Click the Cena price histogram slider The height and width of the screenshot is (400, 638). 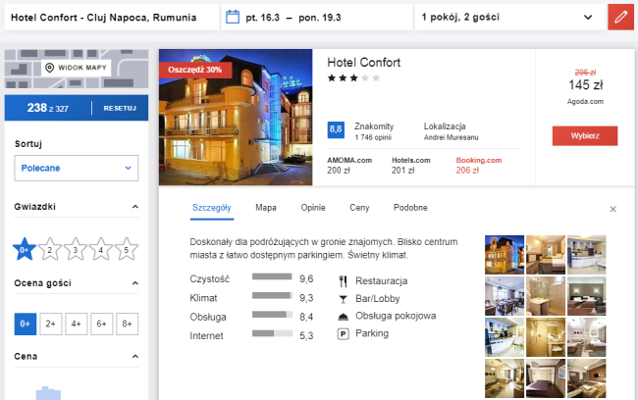click(x=49, y=392)
